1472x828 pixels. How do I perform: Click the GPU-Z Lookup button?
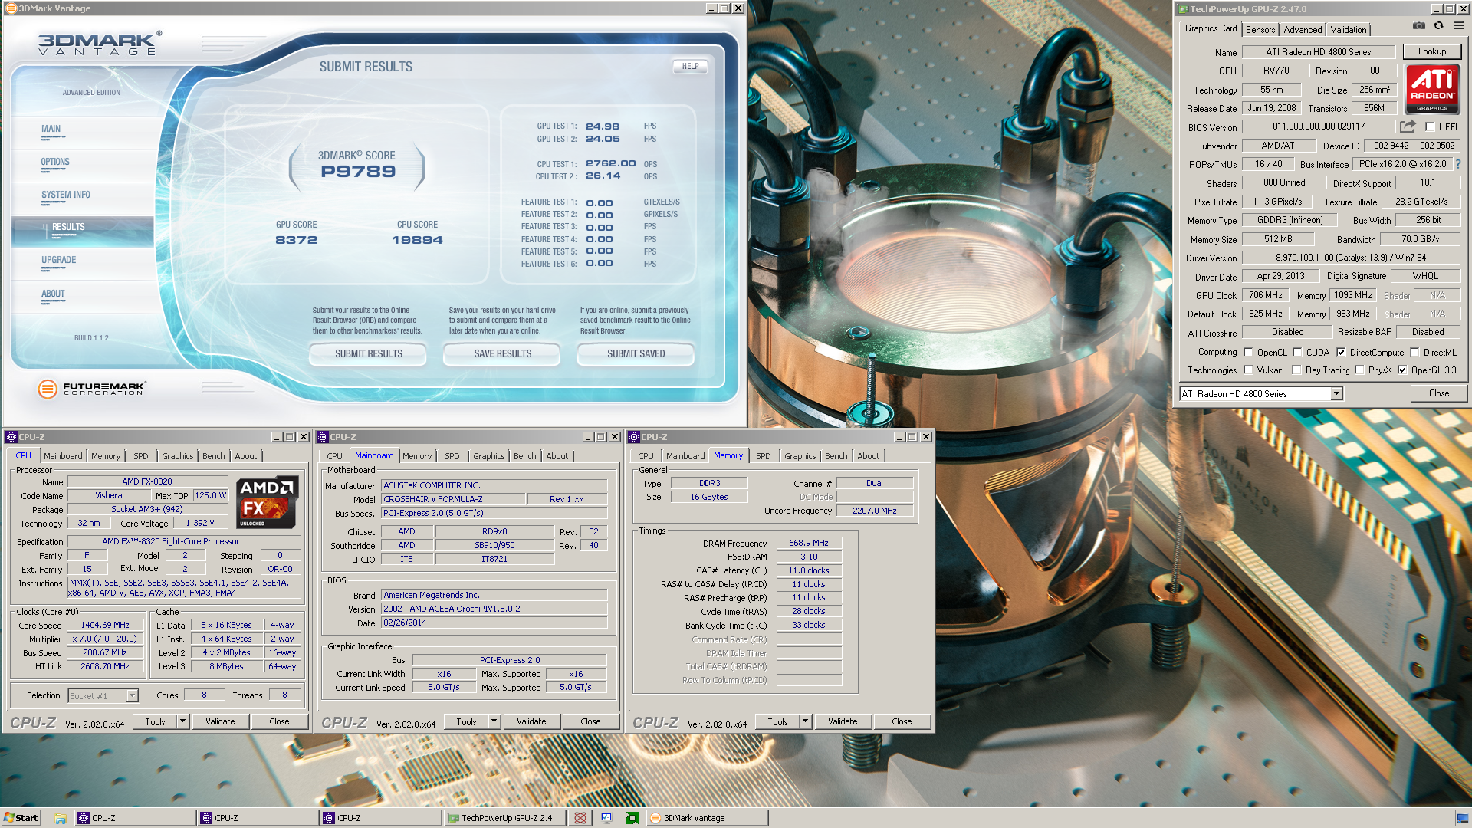(1431, 51)
